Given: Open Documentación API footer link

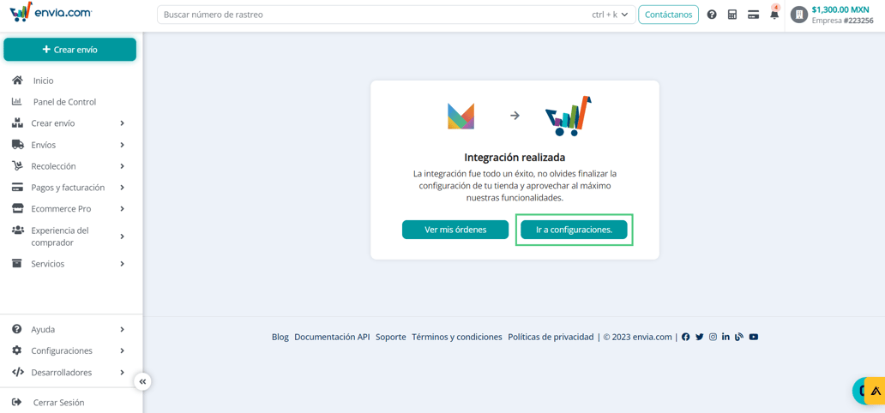Looking at the screenshot, I should (332, 337).
